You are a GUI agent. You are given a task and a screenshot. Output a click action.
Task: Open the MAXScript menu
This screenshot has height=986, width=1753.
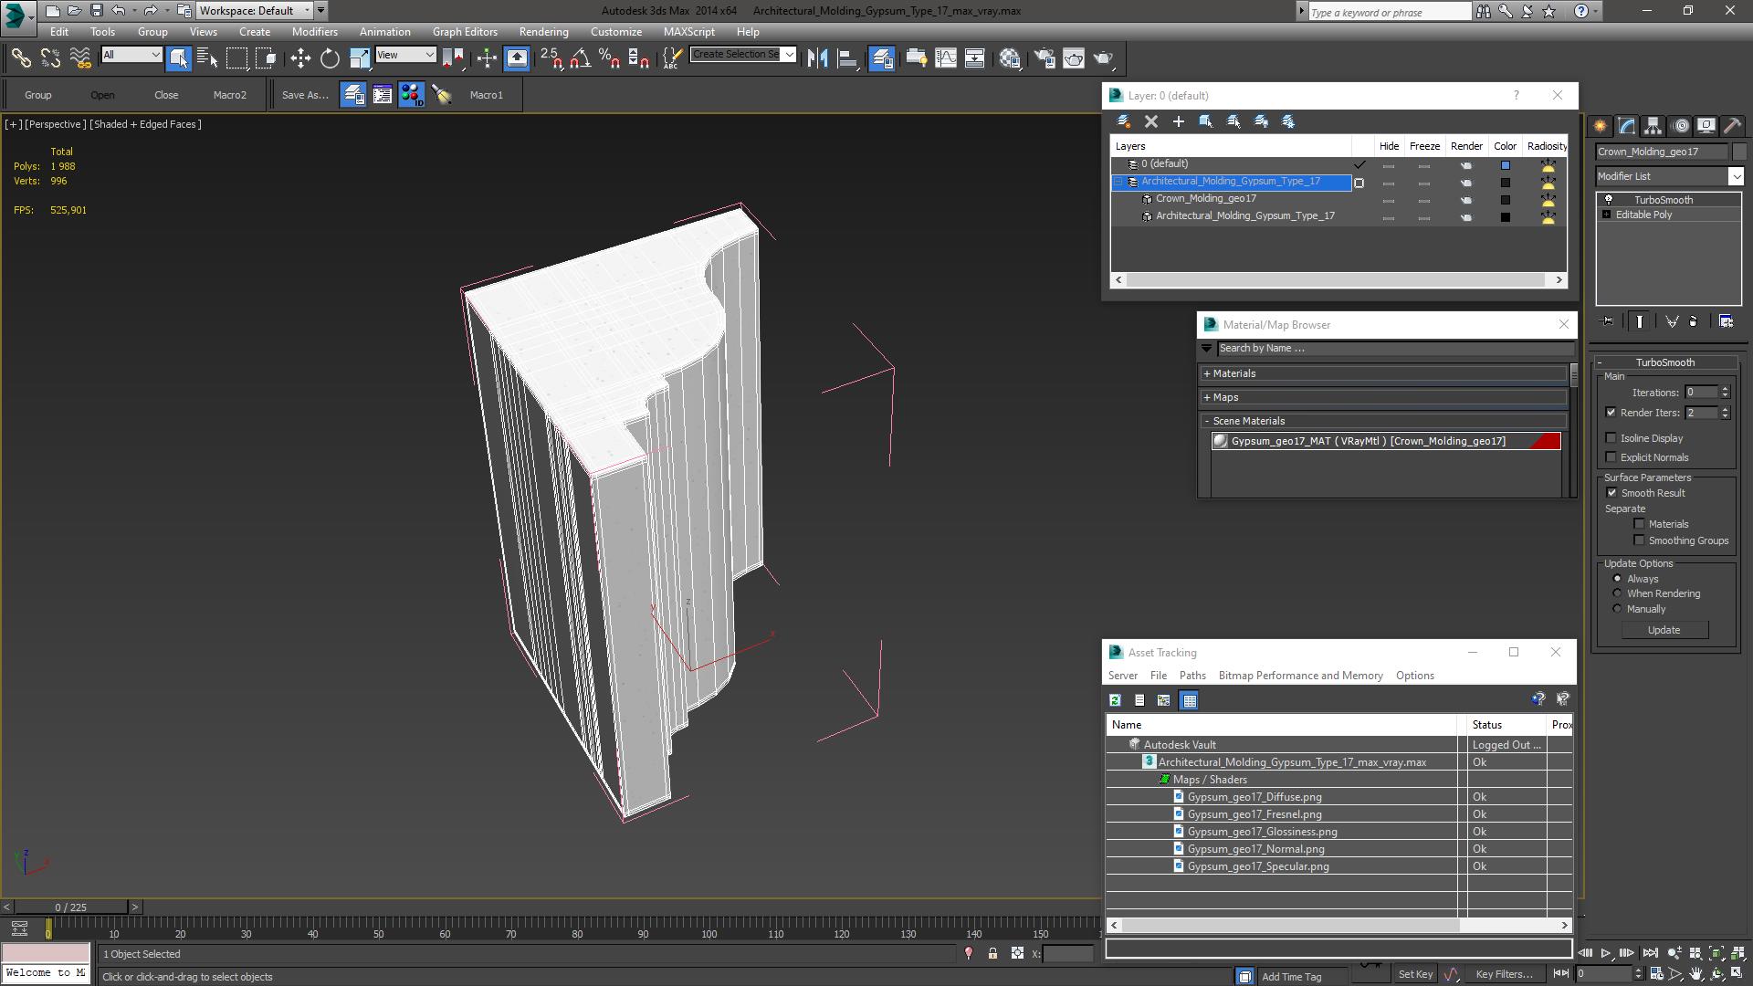coord(688,32)
